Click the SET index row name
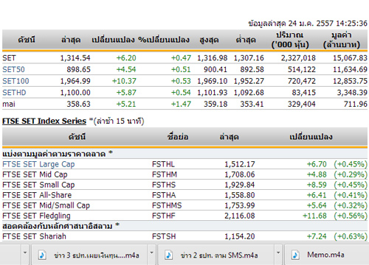The width and height of the screenshot is (369, 265). (9, 58)
